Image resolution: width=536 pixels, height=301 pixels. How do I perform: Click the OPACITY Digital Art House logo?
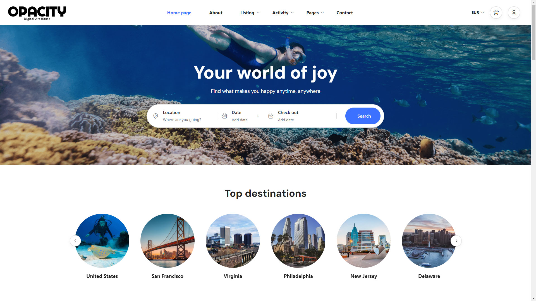coord(37,13)
